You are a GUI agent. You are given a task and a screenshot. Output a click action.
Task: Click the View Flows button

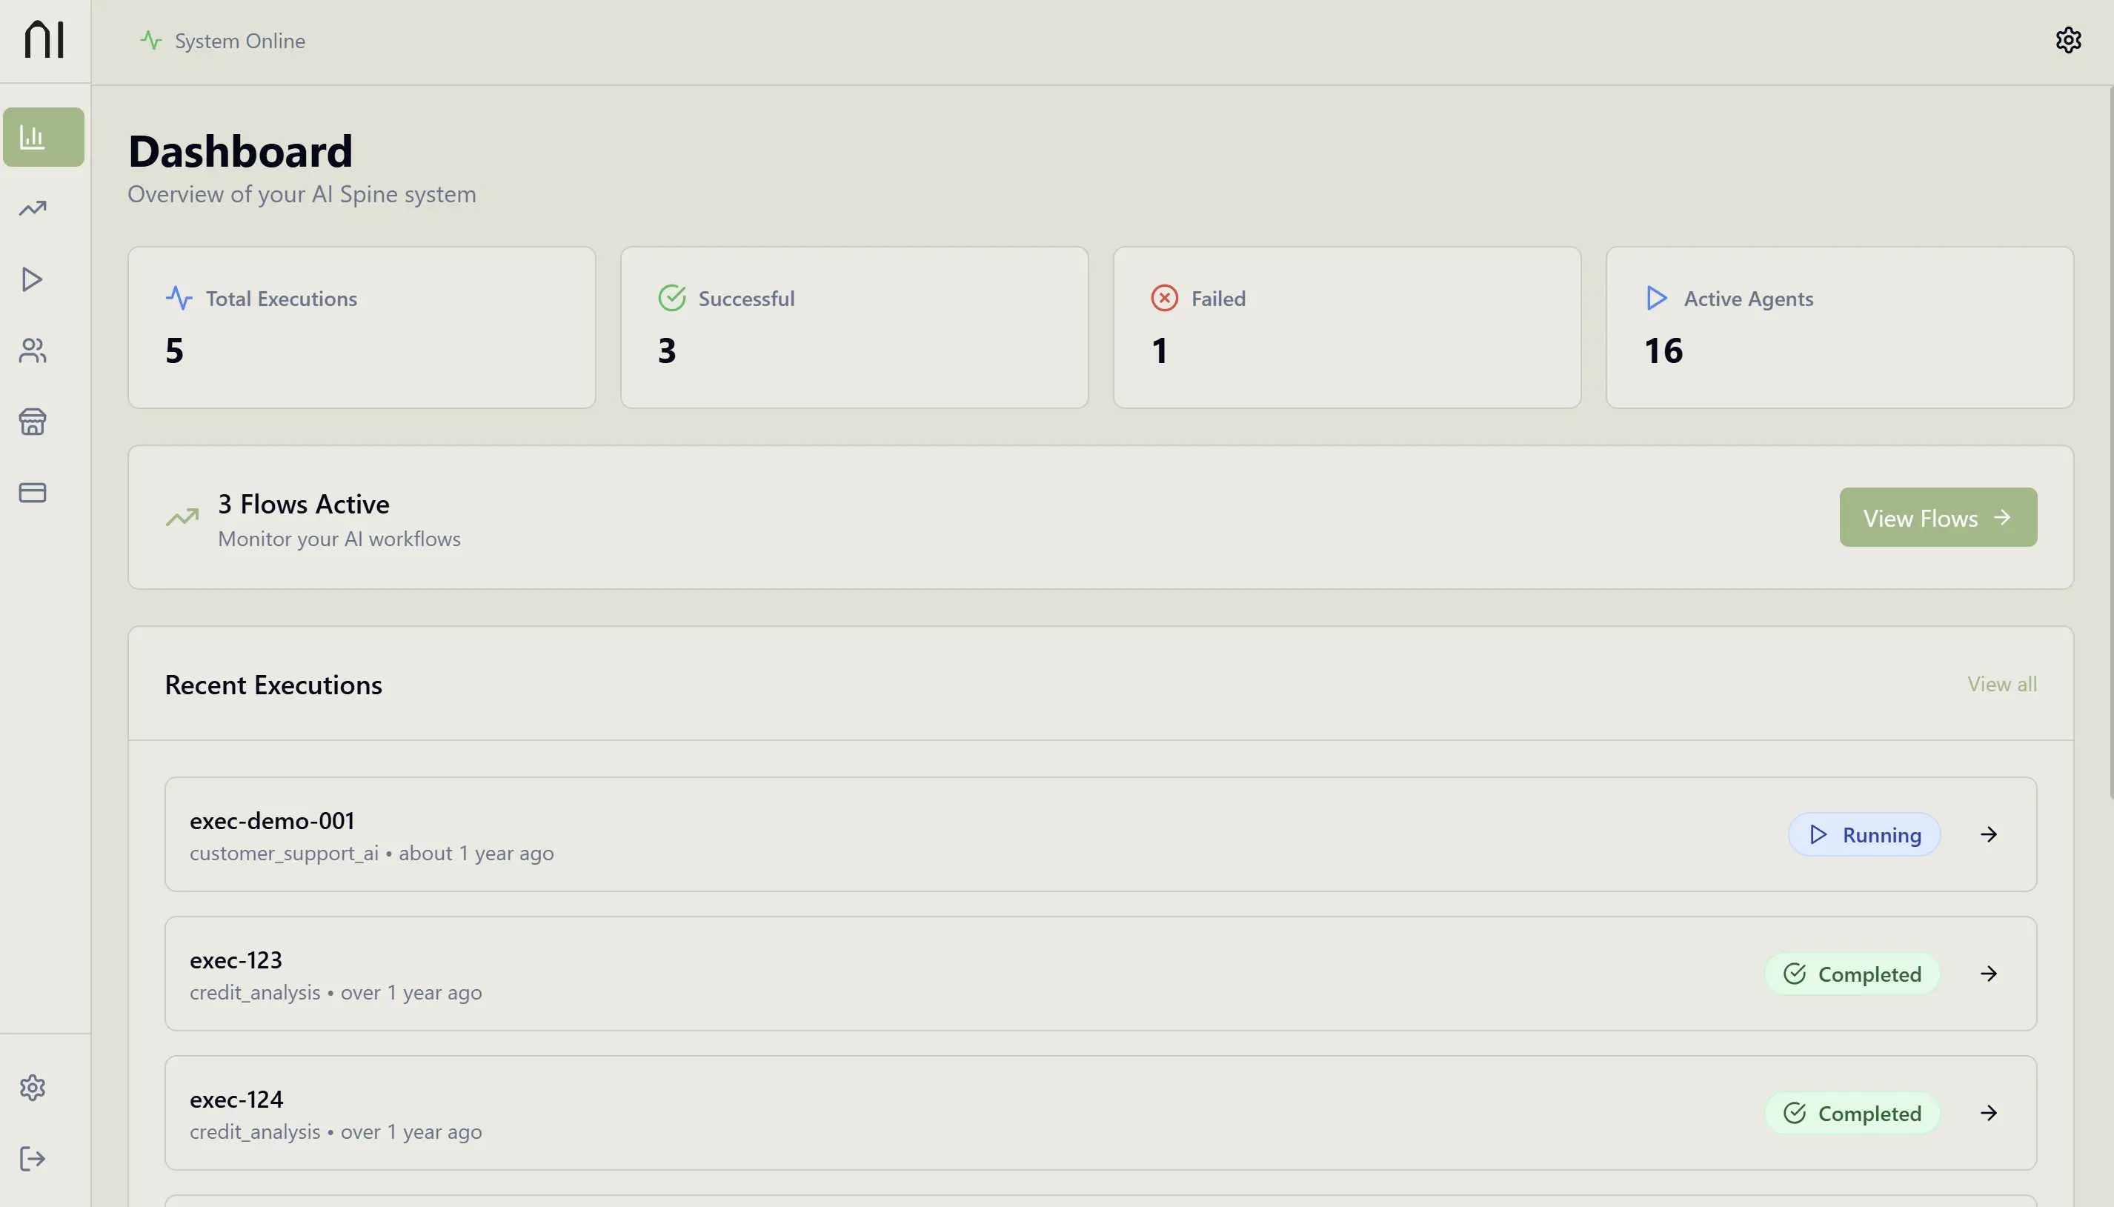tap(1938, 517)
